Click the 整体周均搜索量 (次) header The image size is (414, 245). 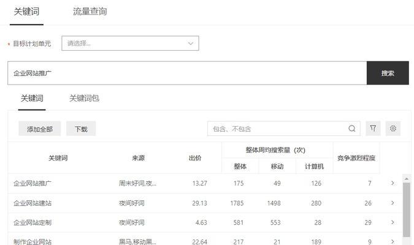[275, 150]
